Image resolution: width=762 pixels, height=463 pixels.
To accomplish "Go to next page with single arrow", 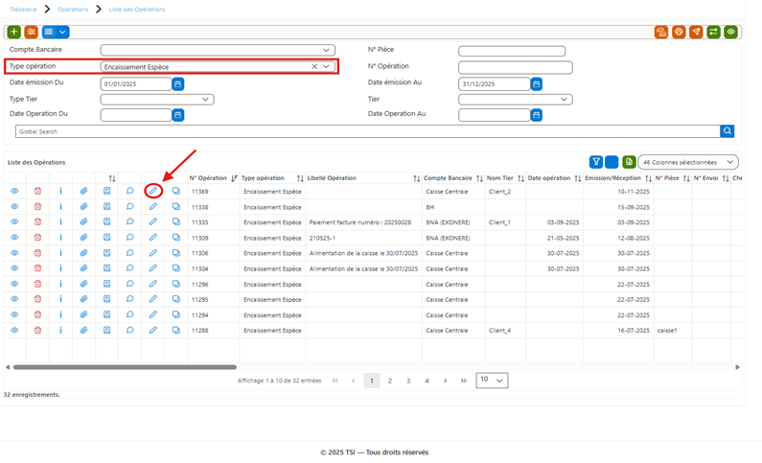I will click(445, 381).
